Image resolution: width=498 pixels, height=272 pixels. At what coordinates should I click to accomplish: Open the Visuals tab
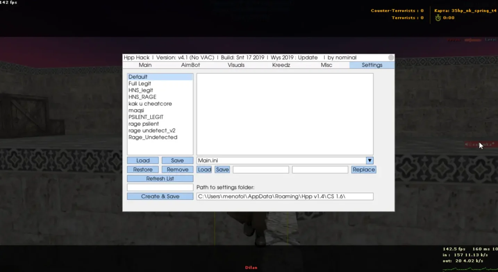point(236,65)
